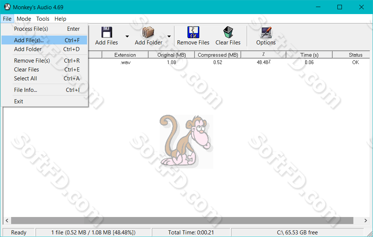Click the 0.06 time cell
Image resolution: width=373 pixels, height=237 pixels.
click(309, 62)
